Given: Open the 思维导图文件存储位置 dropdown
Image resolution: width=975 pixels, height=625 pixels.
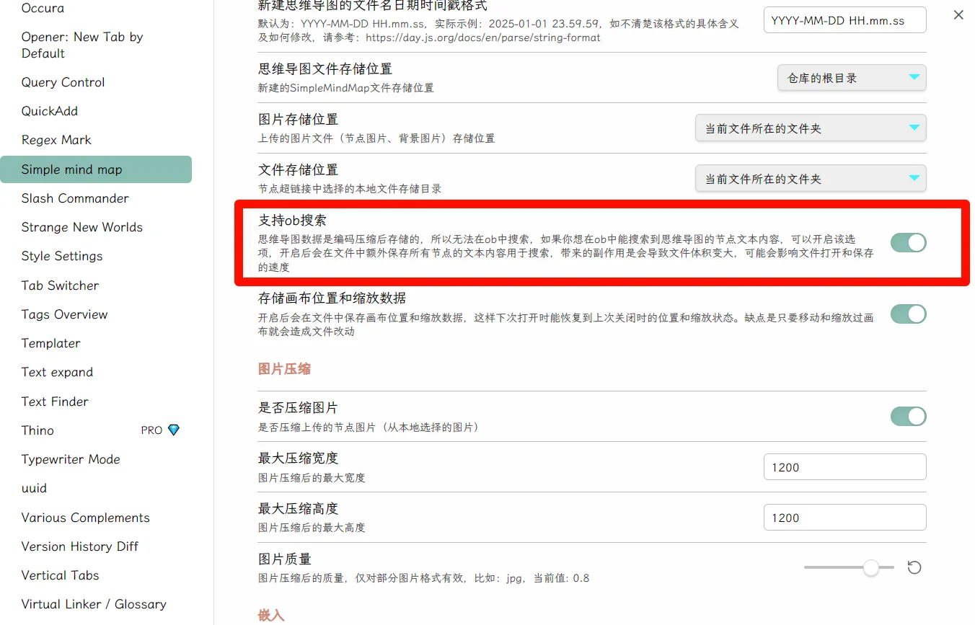Looking at the screenshot, I should pos(851,77).
